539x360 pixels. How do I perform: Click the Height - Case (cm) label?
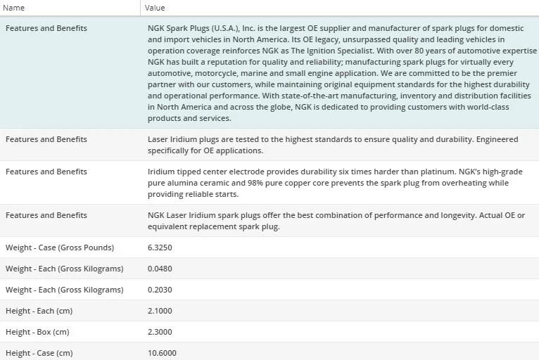[x=39, y=353]
